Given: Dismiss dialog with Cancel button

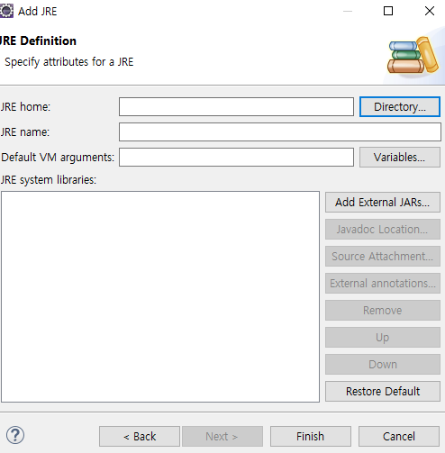Looking at the screenshot, I should pyautogui.click(x=399, y=436).
